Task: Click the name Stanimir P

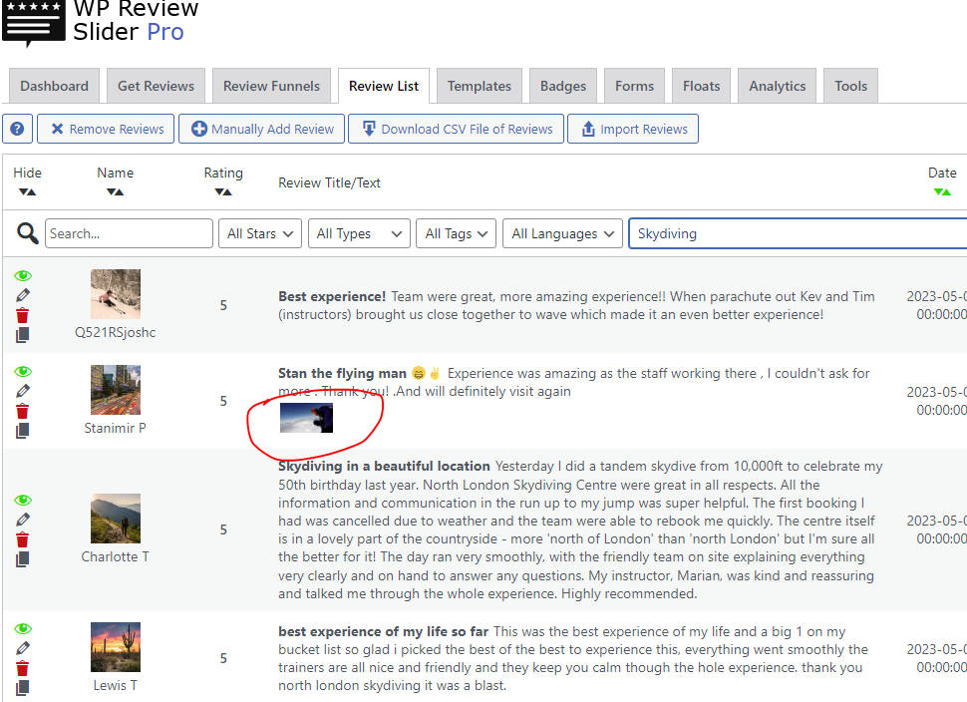Action: (116, 428)
